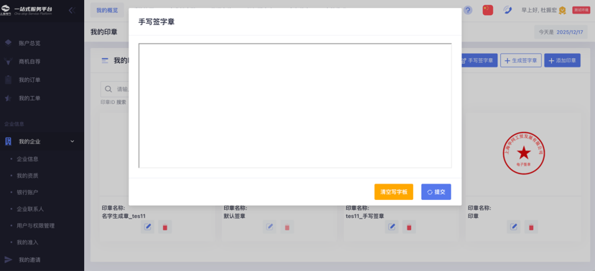
Task: Click the date 2025/12/17
Action: [x=570, y=32]
